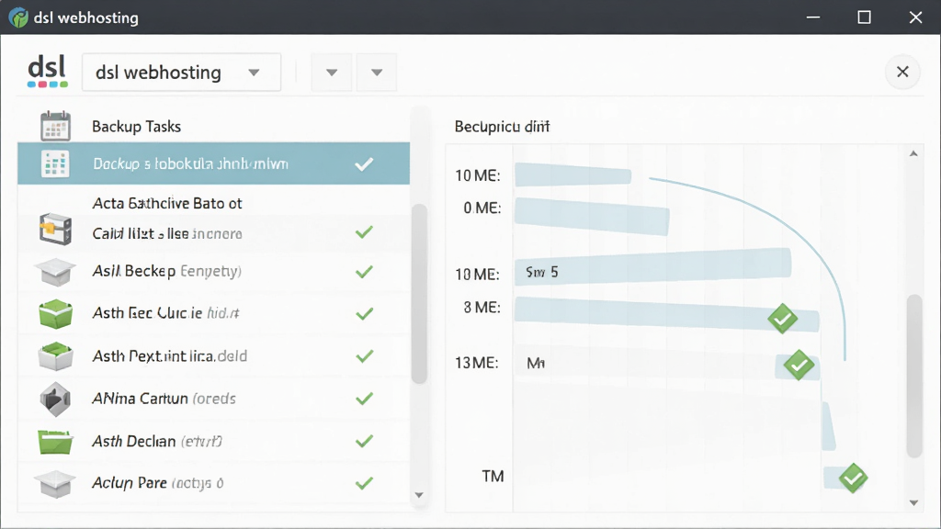
Task: Click the green check marker on the 13 ME row
Action: [x=799, y=365]
